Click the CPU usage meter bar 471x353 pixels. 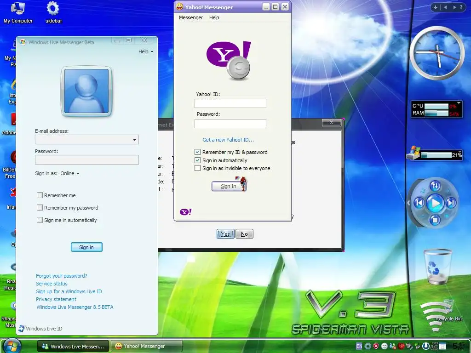pyautogui.click(x=436, y=106)
